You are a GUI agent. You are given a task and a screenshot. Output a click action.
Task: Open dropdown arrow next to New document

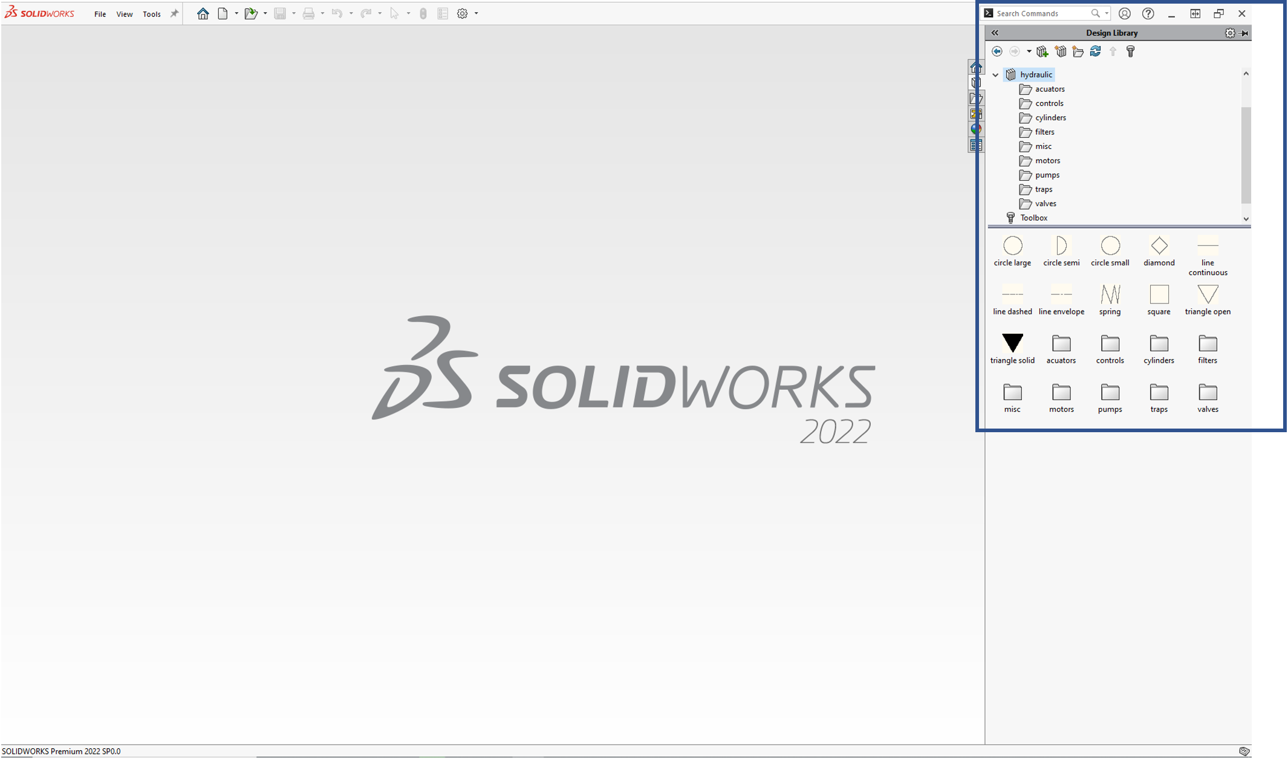236,13
